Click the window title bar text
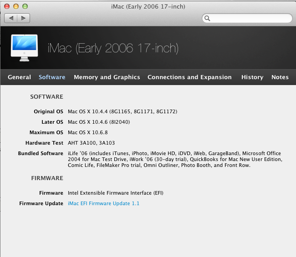This screenshot has height=257, width=296. click(148, 7)
